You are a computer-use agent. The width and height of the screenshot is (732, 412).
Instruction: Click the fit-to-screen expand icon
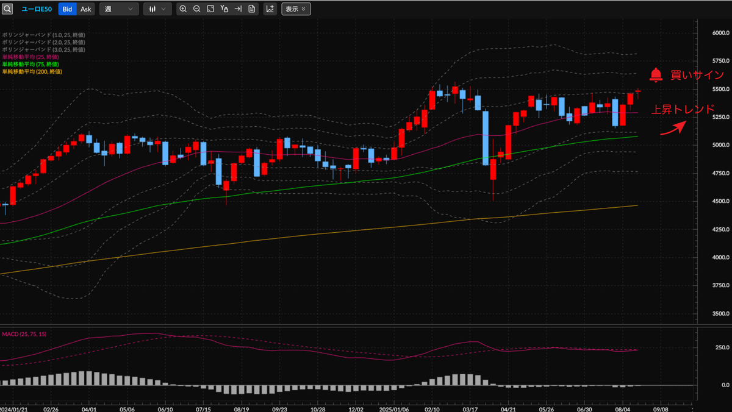pos(210,9)
